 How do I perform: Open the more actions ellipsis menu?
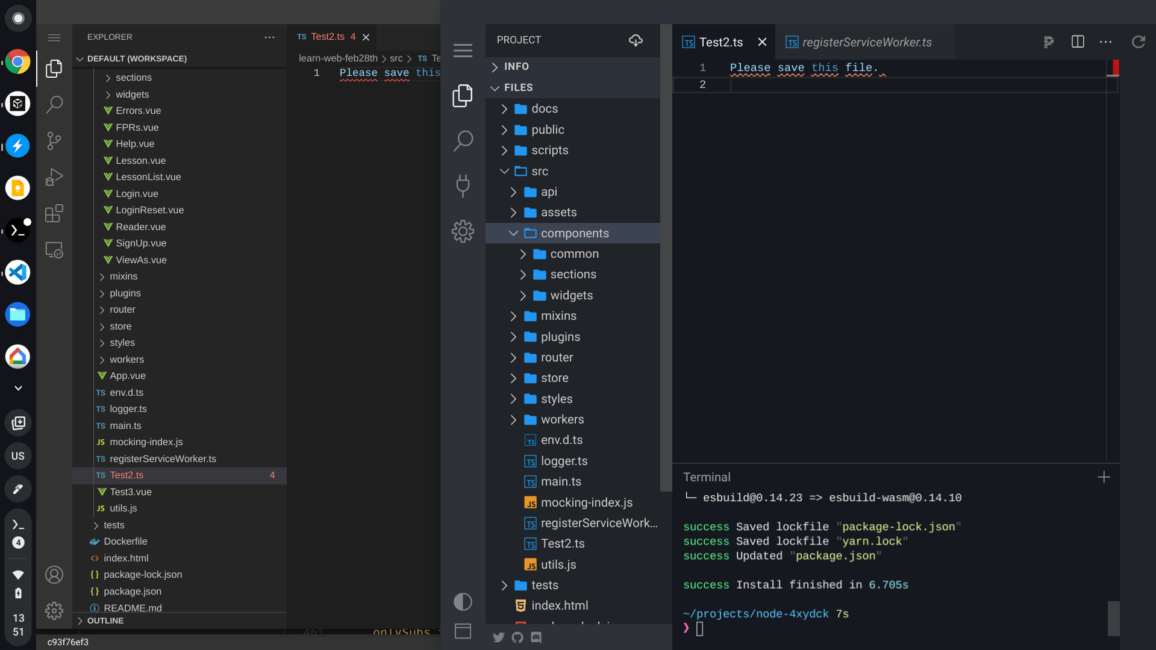coord(1106,42)
